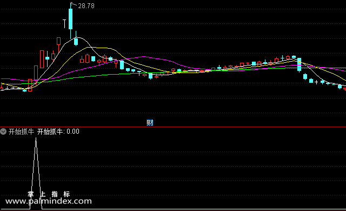
Task: Select the tall red hollow candle before the rally peak
Action: [42, 59]
